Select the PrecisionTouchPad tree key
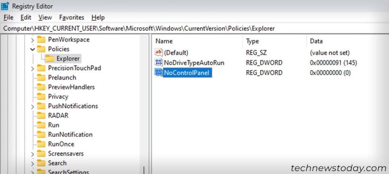 pos(74,68)
